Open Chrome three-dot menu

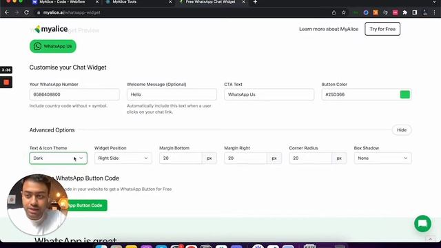tap(434, 12)
